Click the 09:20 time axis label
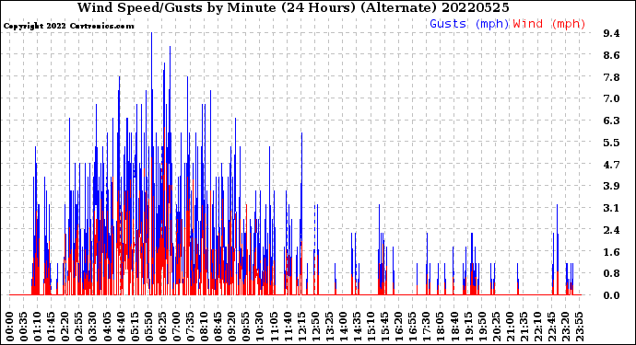This screenshot has height=345, width=636. (231, 327)
